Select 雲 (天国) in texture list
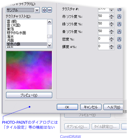 click(27, 25)
